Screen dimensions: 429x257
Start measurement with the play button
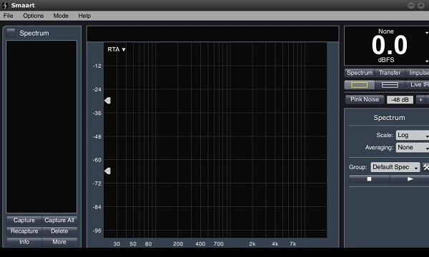point(410,179)
